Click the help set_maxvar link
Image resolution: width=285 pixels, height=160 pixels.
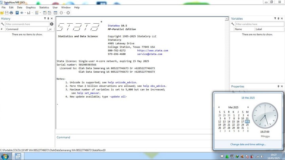pyautogui.click(x=88, y=93)
